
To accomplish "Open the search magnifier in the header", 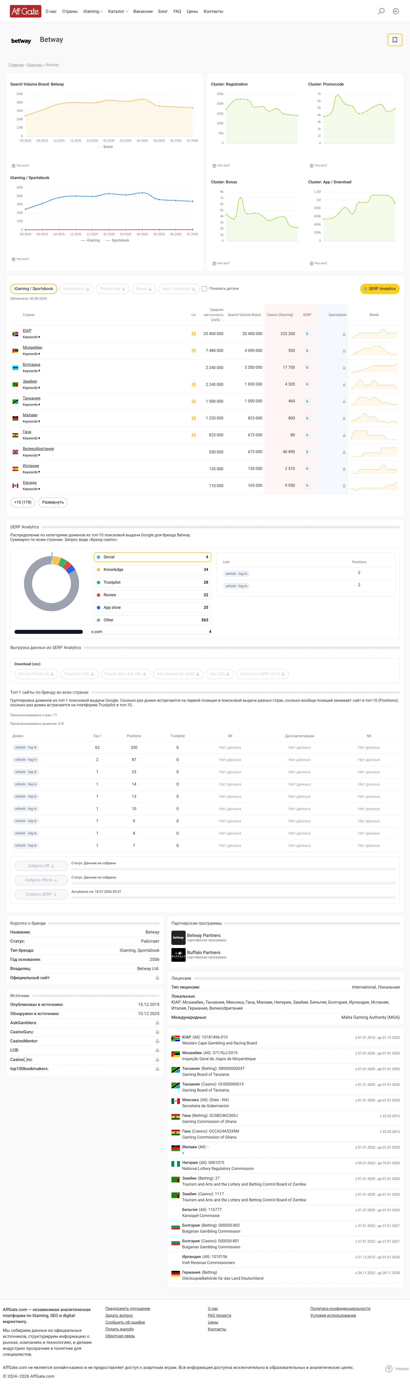I will (x=382, y=11).
